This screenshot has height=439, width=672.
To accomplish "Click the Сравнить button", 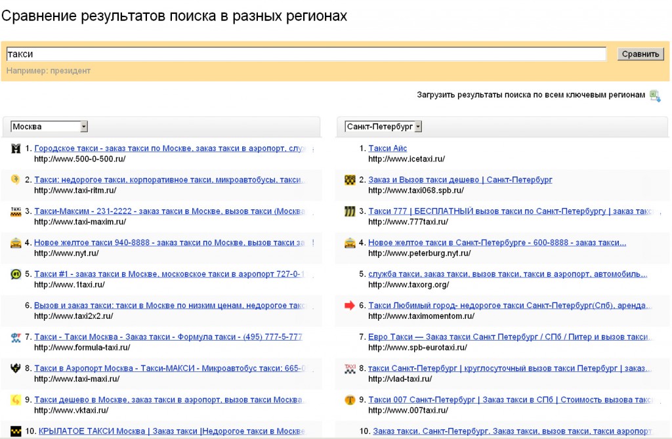I will 640,54.
